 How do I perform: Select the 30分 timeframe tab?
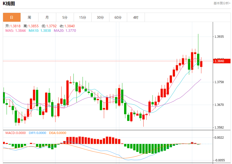point(101,17)
